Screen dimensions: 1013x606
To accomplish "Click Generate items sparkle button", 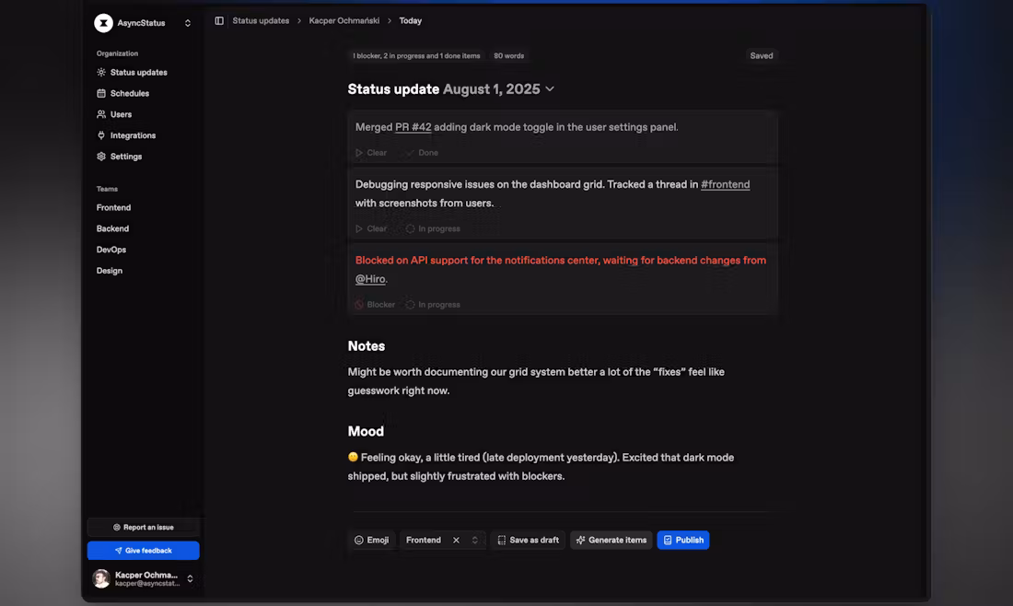I will 611,540.
